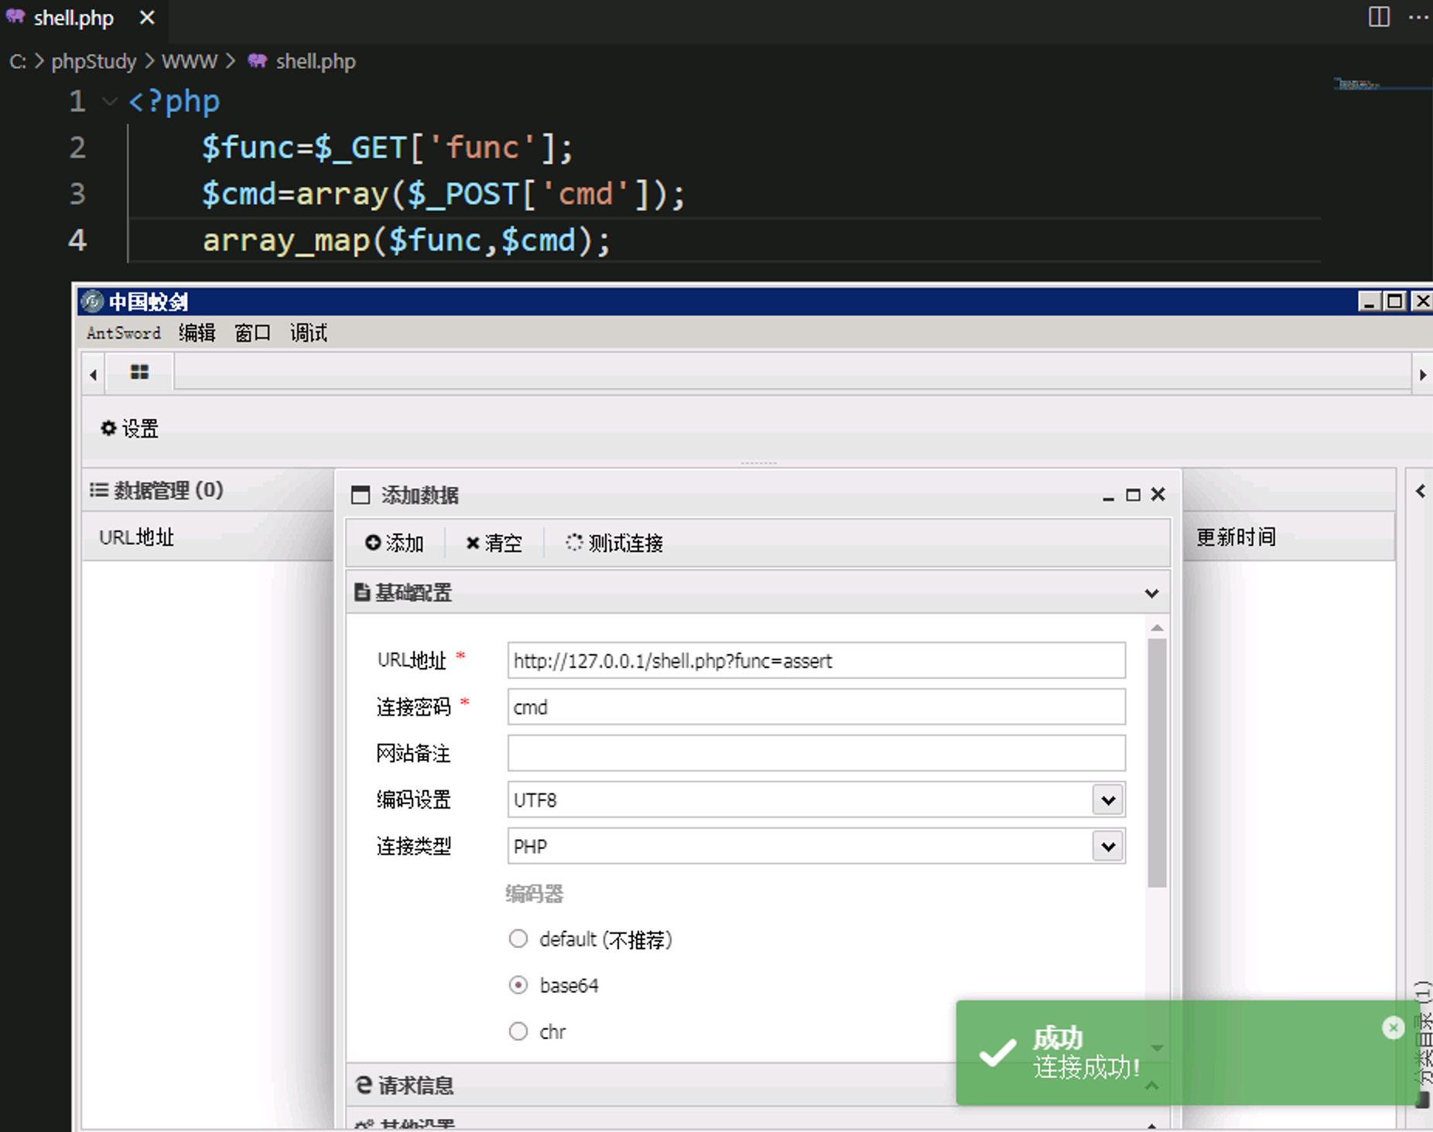Split the editor with the layout icon

point(1379,16)
